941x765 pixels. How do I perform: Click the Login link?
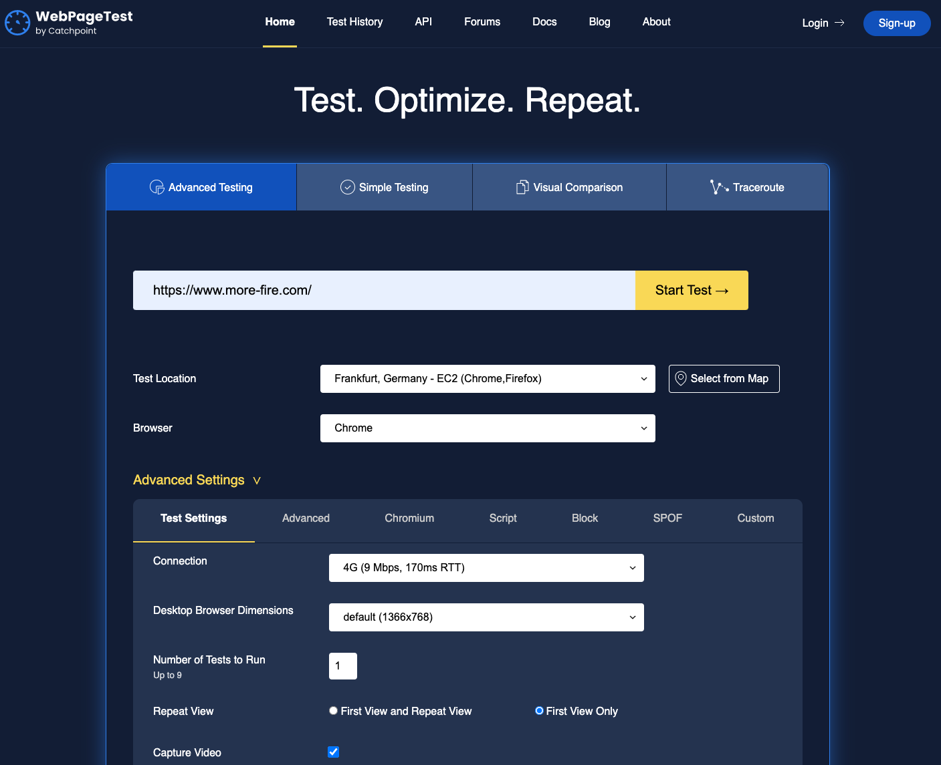pyautogui.click(x=823, y=23)
